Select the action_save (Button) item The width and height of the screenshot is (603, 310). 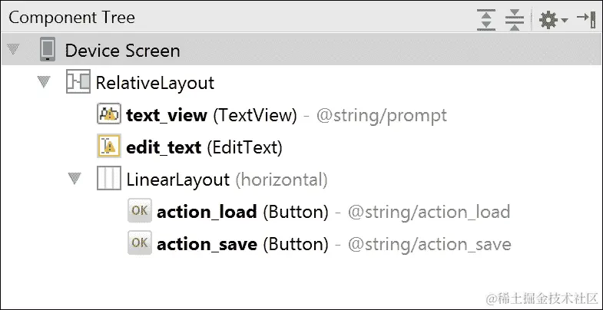point(242,245)
